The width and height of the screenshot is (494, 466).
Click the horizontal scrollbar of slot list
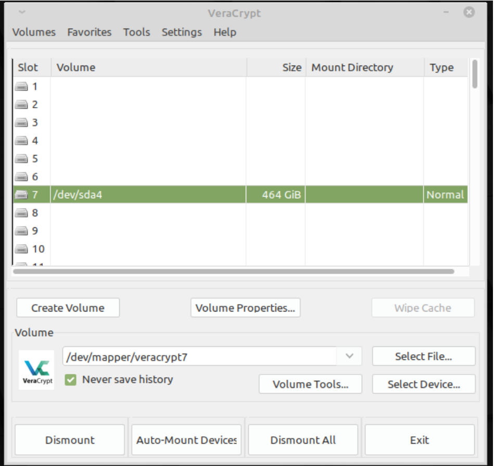click(233, 271)
